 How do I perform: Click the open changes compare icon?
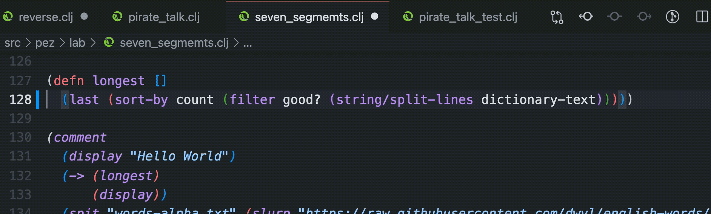point(557,17)
